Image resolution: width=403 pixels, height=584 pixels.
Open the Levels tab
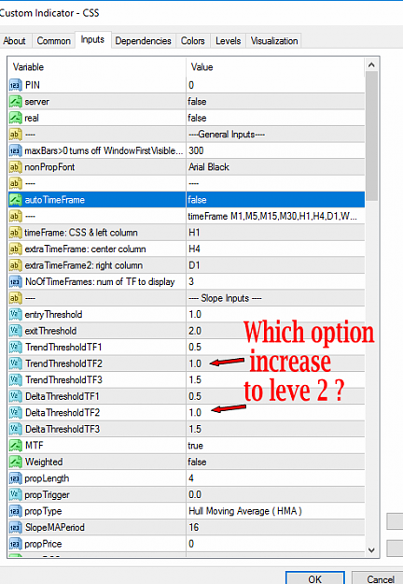(229, 40)
